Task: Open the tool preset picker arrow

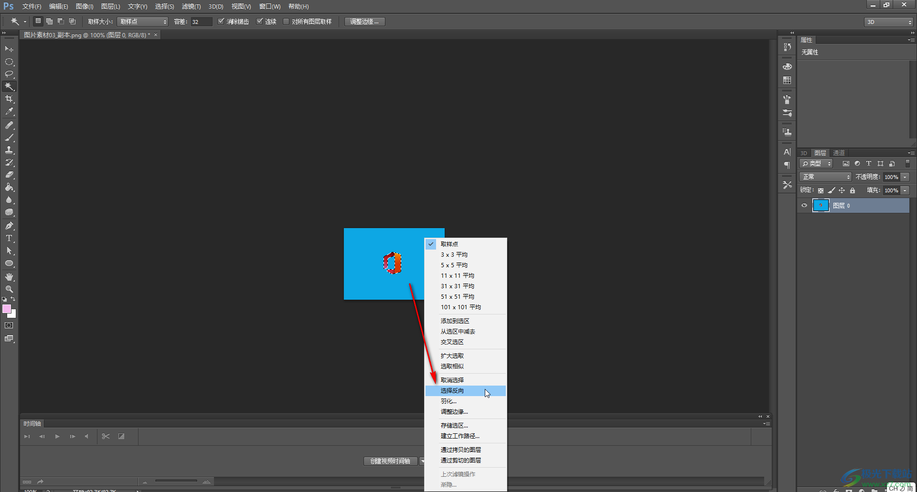Action: pyautogui.click(x=25, y=22)
